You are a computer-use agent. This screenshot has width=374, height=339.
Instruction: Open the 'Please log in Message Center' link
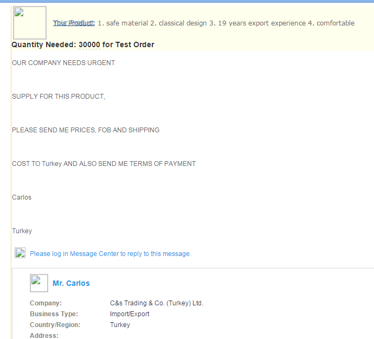point(111,253)
